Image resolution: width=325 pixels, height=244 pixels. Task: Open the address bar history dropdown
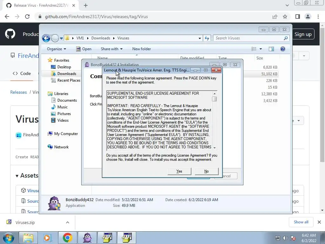pyautogui.click(x=200, y=38)
